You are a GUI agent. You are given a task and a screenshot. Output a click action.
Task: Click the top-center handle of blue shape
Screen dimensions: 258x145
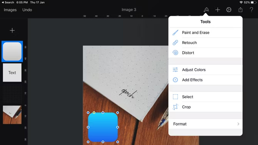click(103, 112)
